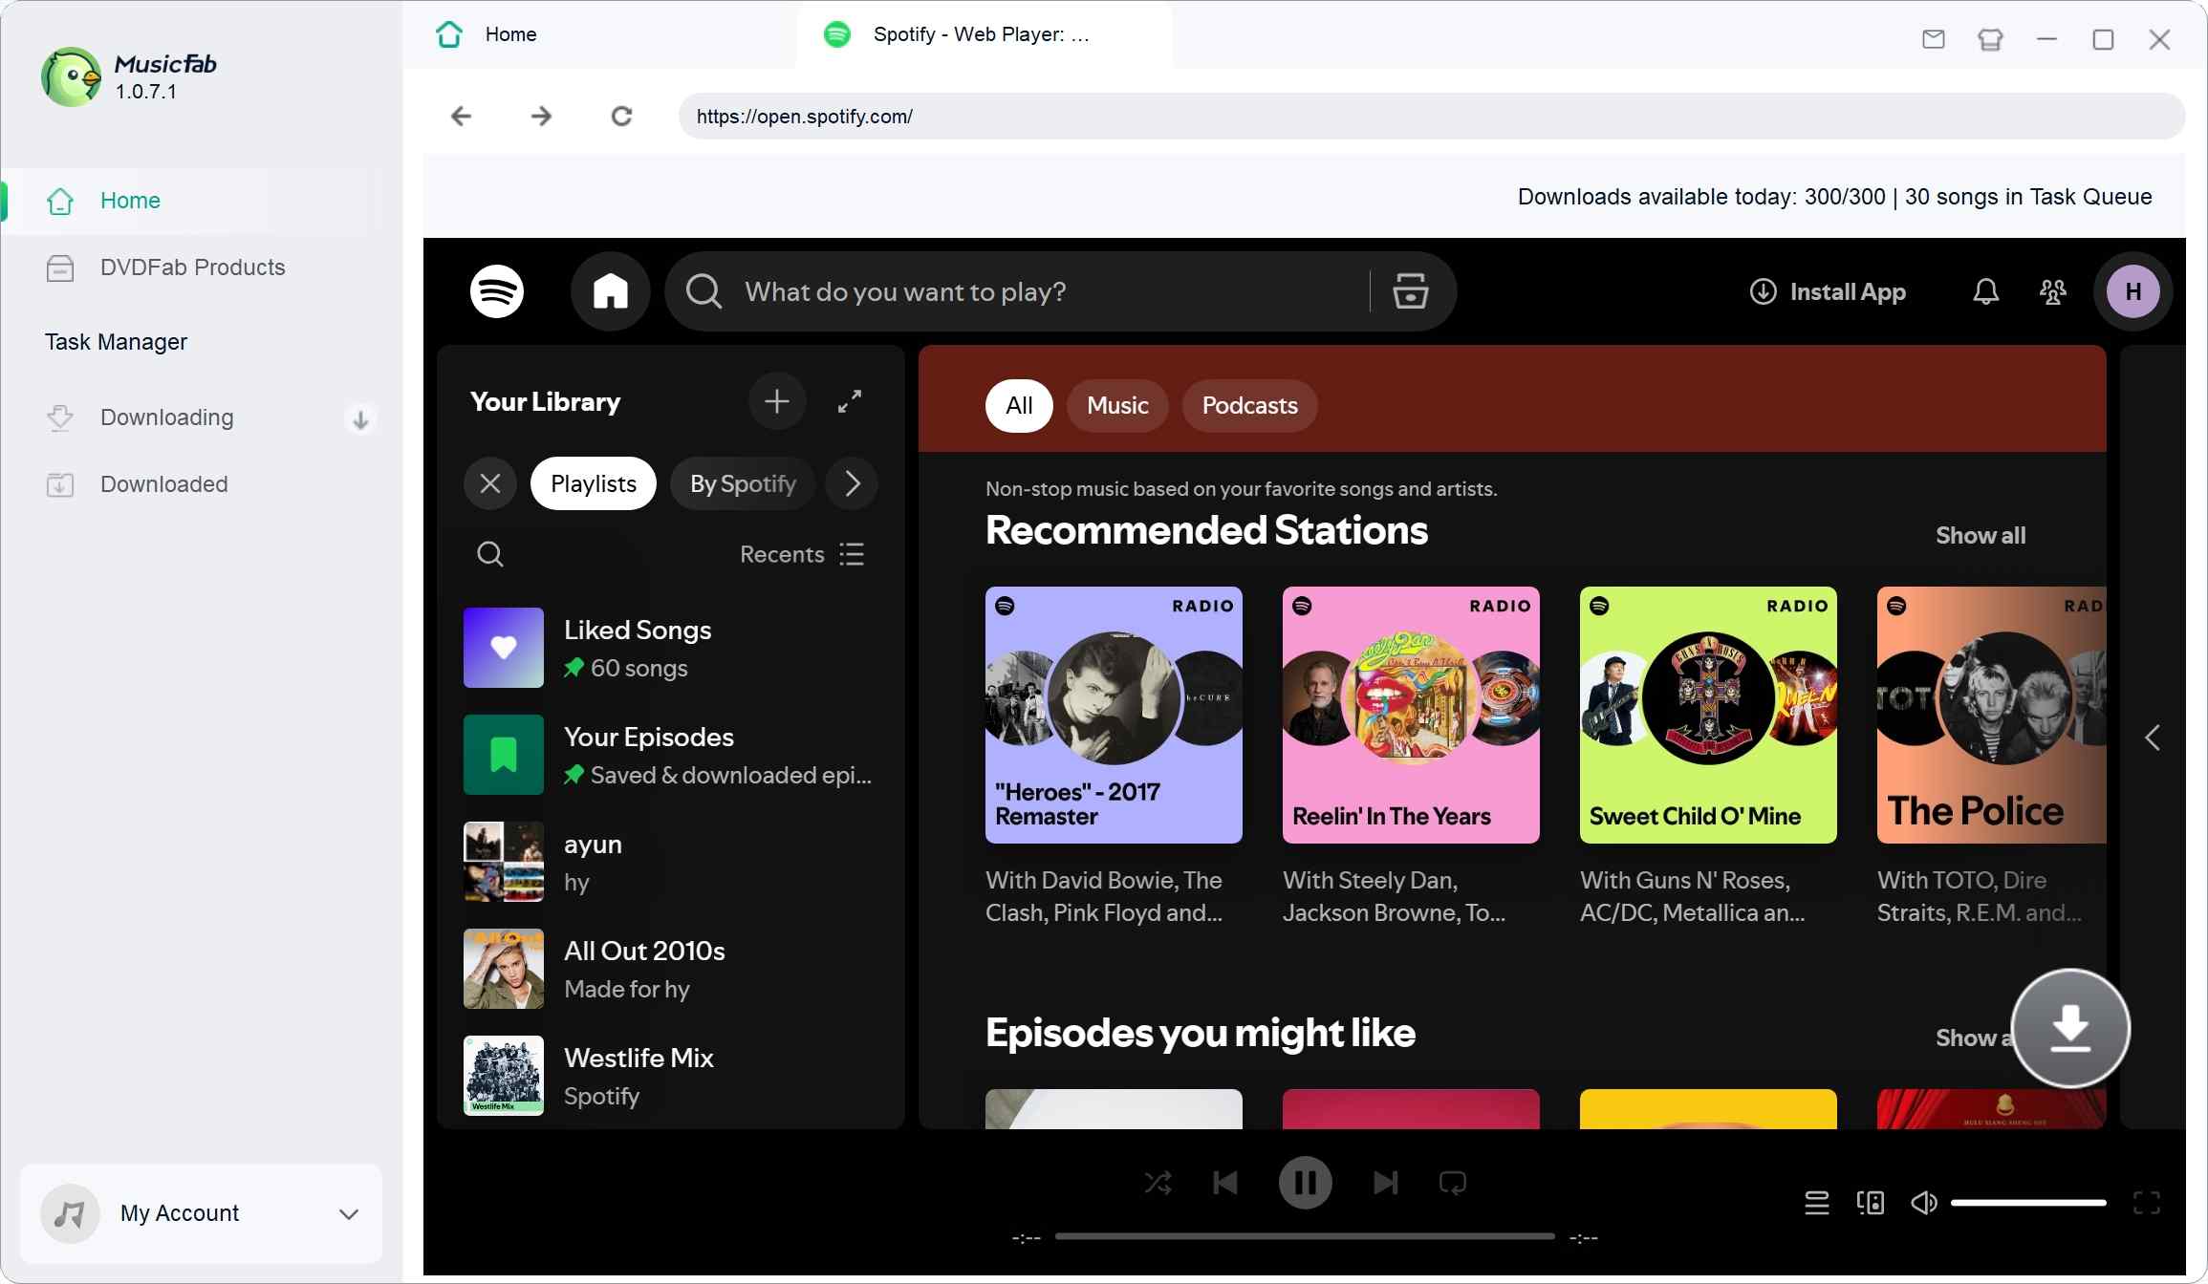Select the Podcasts filter chip

click(1249, 406)
